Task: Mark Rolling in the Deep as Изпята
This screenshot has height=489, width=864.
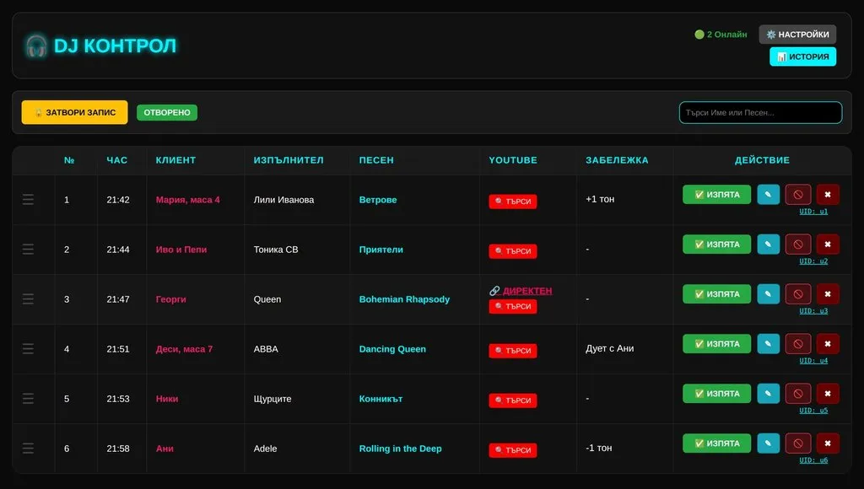Action: coord(716,443)
